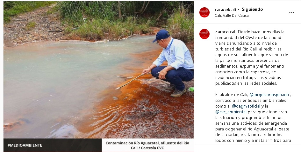Image resolution: width=301 pixels, height=152 pixels.
Task: Visit the @cvc_ambiental profile mention
Action: coord(231,112)
